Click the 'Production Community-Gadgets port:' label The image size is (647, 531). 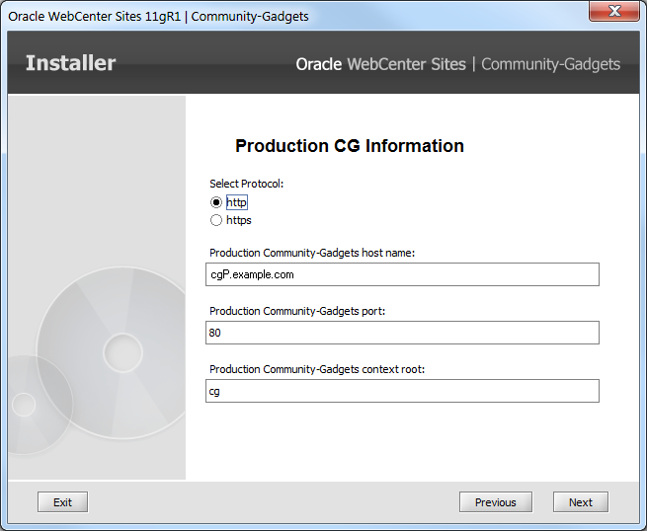[x=297, y=311]
